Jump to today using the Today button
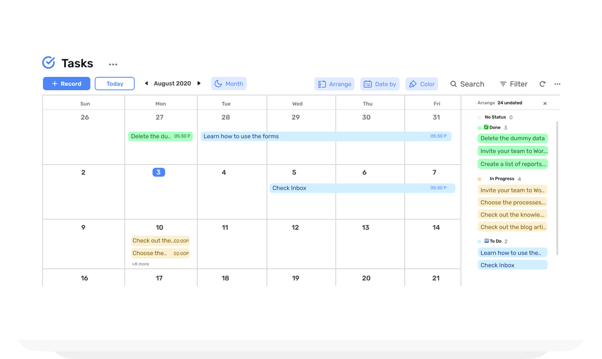 tap(114, 83)
